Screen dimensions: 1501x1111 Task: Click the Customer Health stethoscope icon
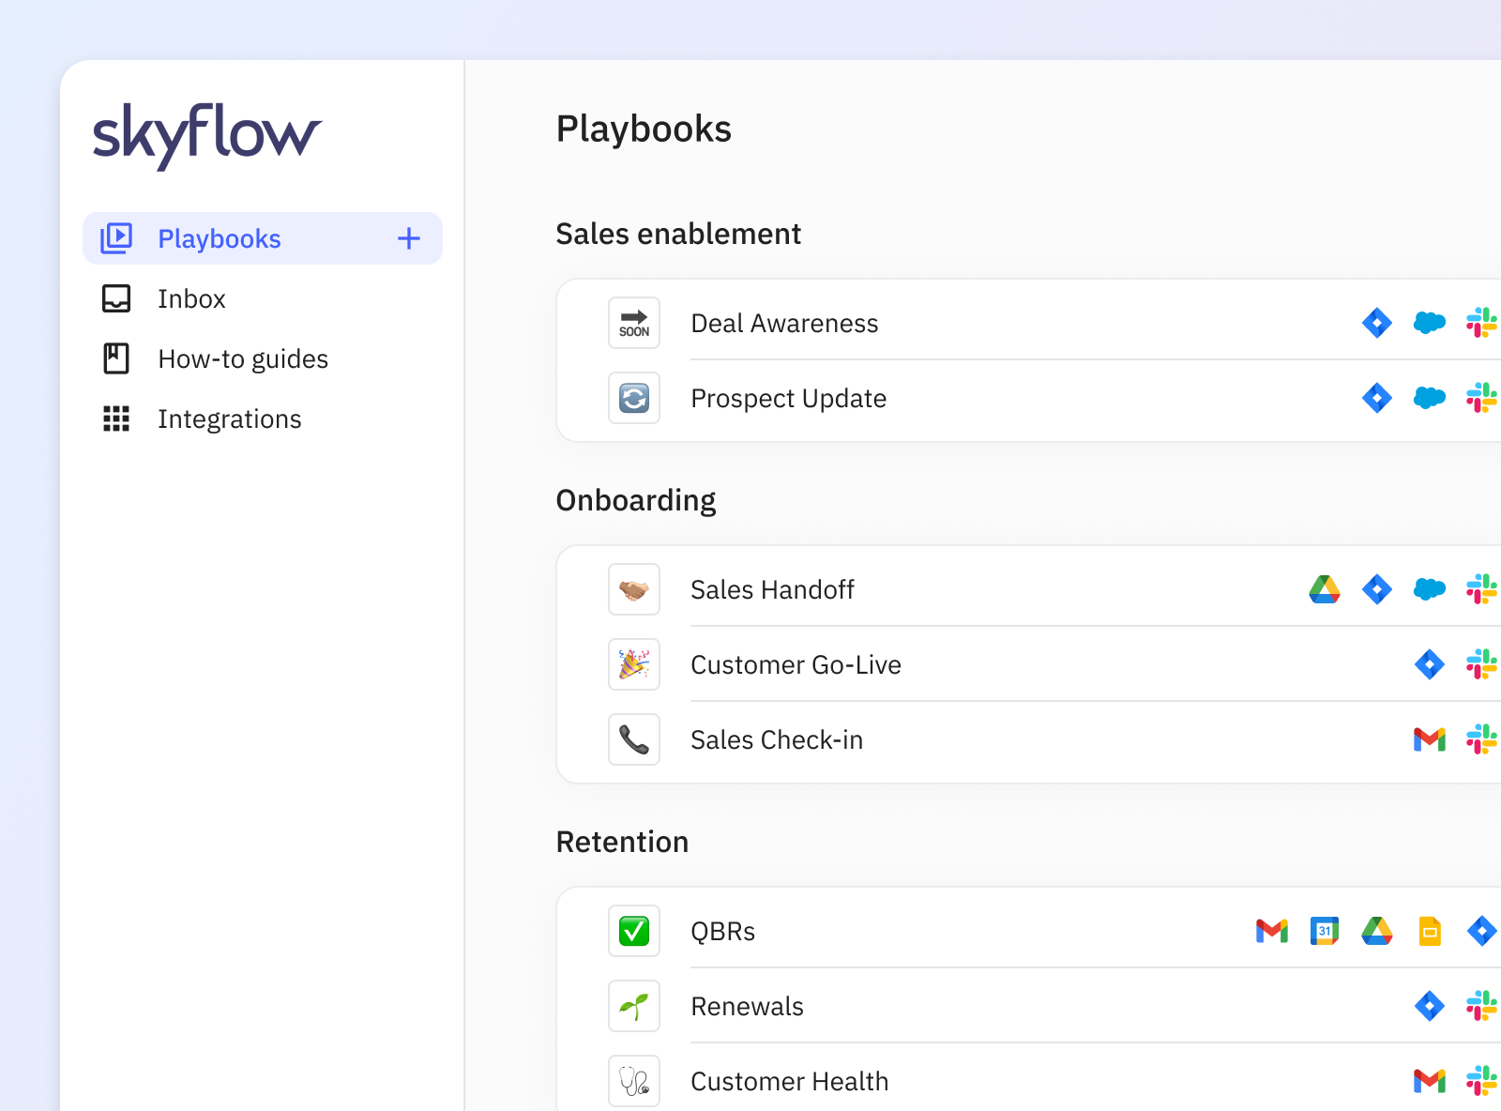tap(634, 1081)
